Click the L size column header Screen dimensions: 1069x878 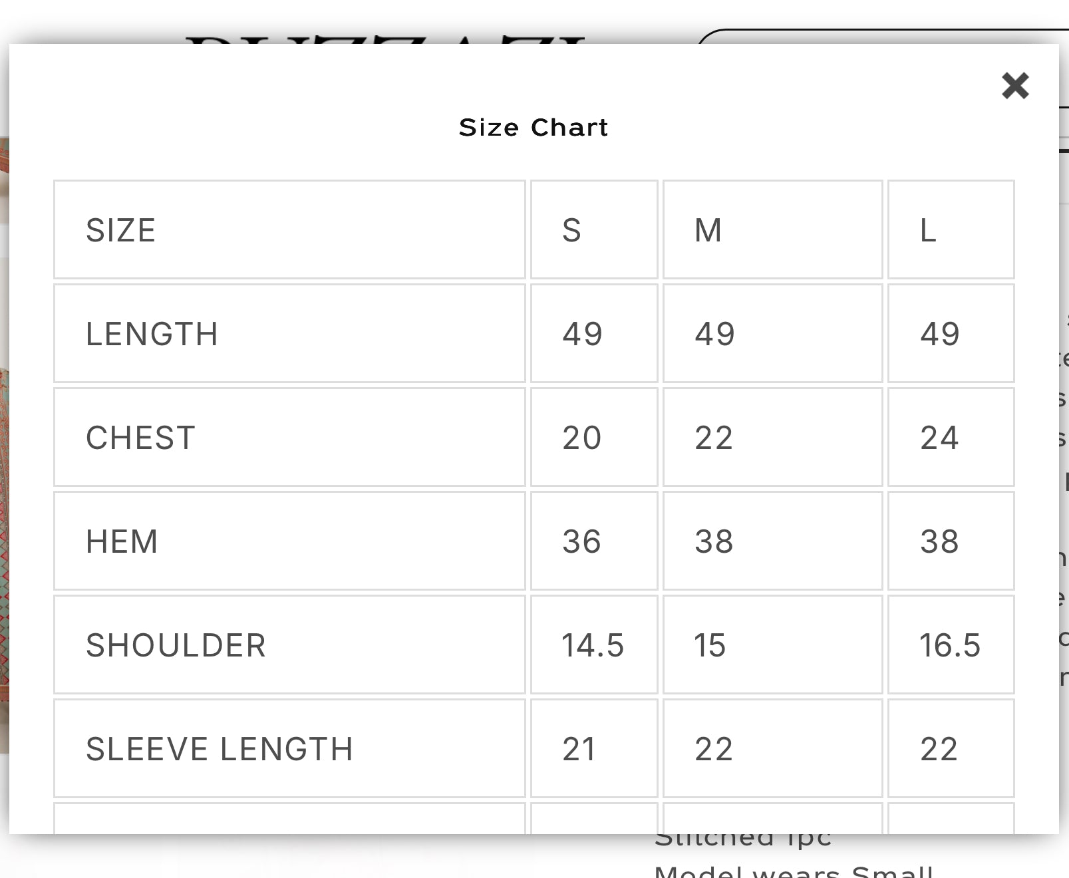[928, 230]
